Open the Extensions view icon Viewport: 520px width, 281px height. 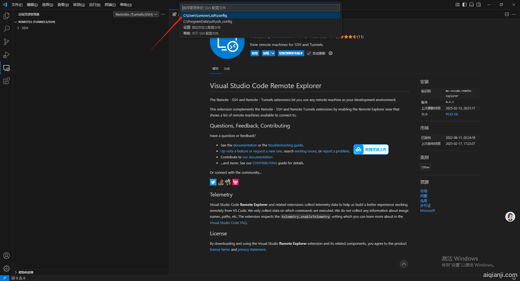point(6,81)
